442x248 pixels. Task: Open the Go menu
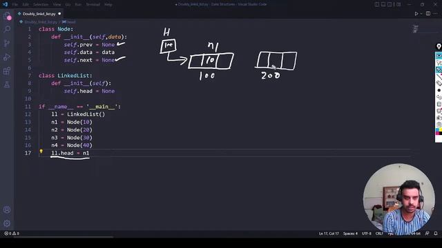pos(68,4)
